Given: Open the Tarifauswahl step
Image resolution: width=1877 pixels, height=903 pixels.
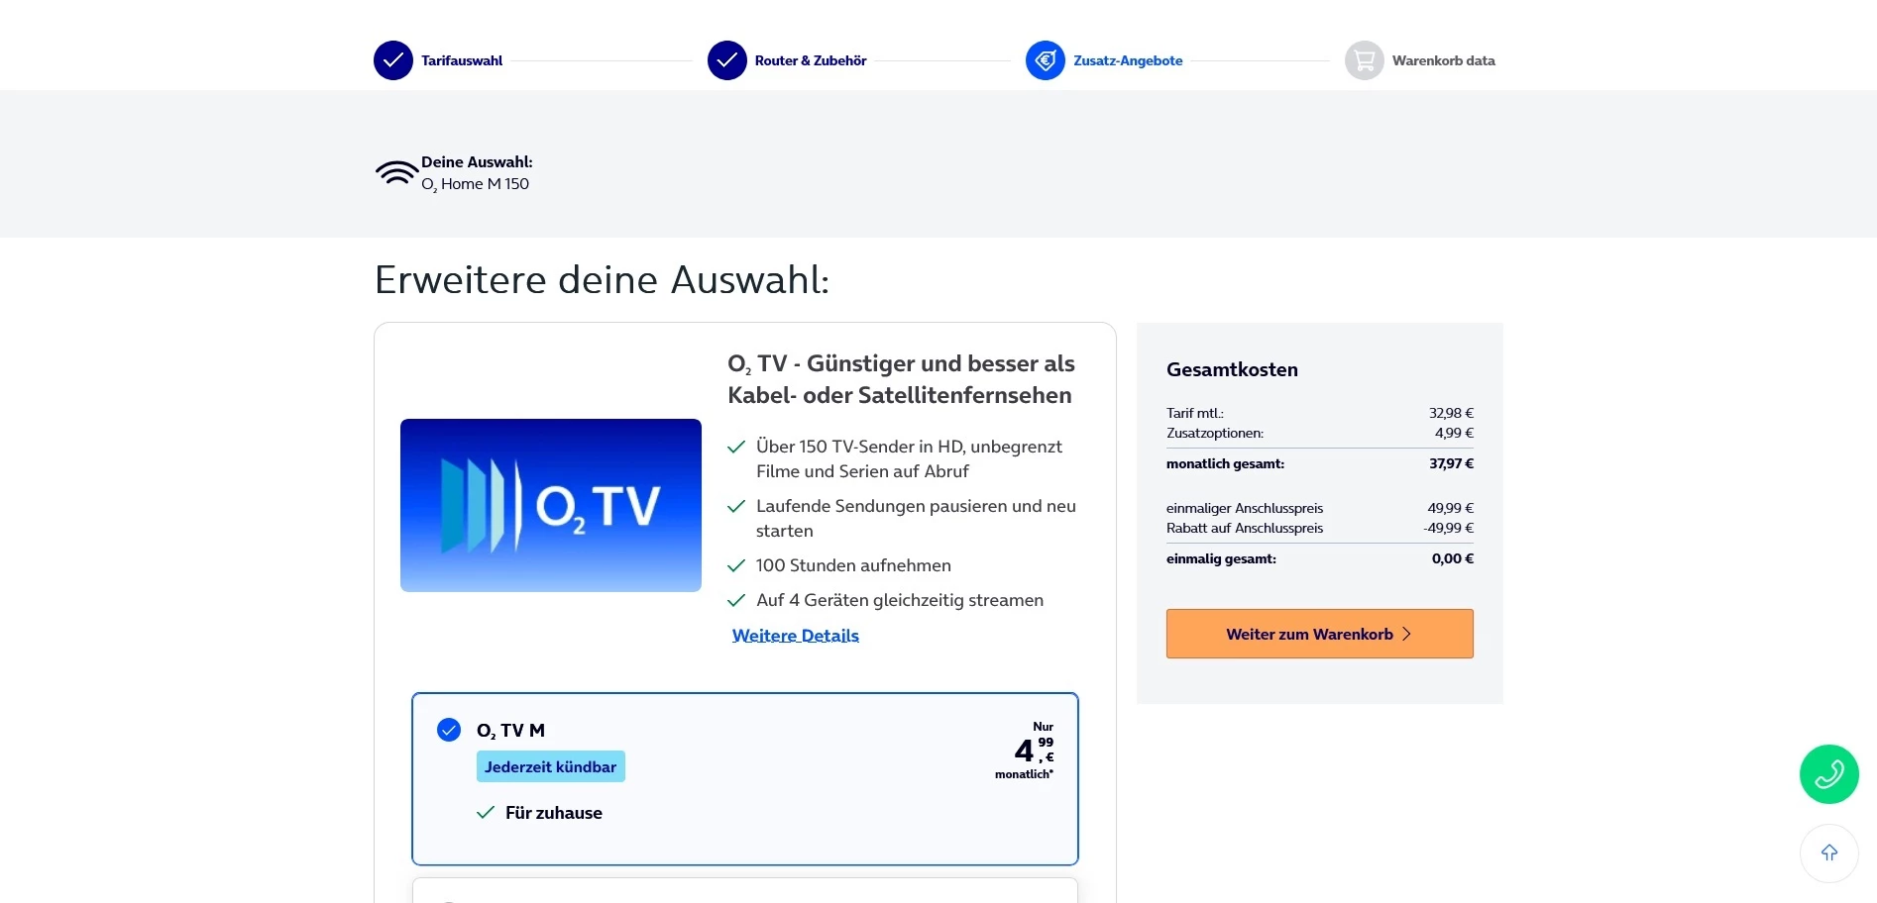Looking at the screenshot, I should click(x=462, y=60).
